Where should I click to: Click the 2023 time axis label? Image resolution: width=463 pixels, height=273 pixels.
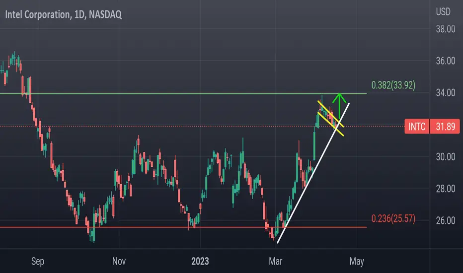(x=200, y=261)
